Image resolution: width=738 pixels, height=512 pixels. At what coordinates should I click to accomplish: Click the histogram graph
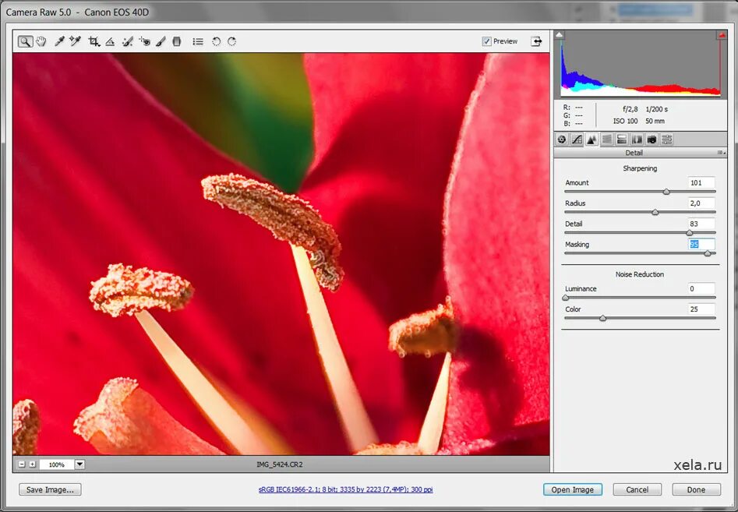[641, 64]
